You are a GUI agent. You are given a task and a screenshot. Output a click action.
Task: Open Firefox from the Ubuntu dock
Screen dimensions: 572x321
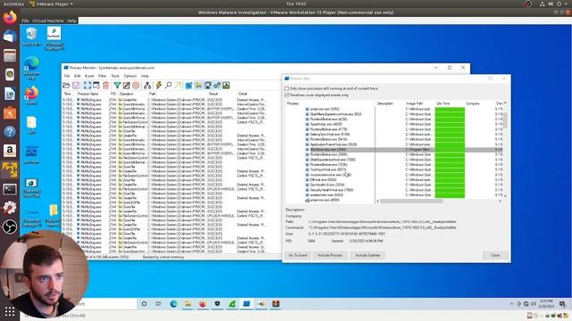pos(10,17)
